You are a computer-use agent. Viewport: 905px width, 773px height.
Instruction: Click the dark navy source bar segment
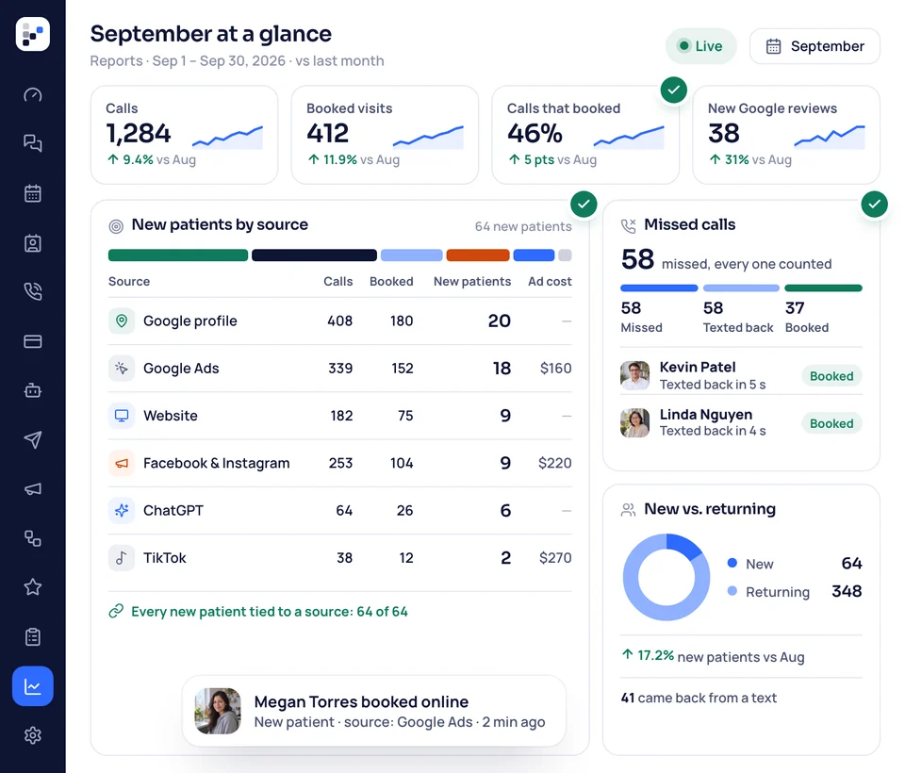click(315, 255)
